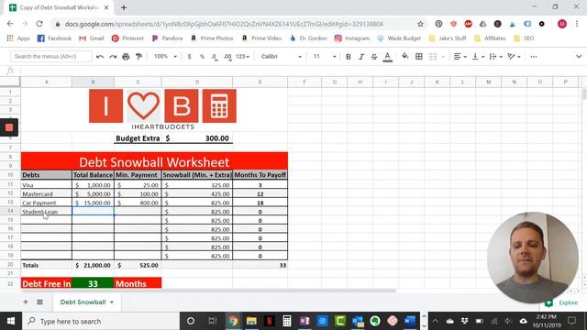Image resolution: width=587 pixels, height=330 pixels.
Task: Open the font size 11 dropdown
Action: [324, 57]
